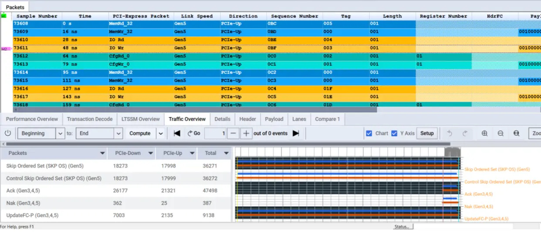Screen dimensions: 541x232
Task: Click the zoom-to-fit magnifier icon
Action: coord(517,133)
